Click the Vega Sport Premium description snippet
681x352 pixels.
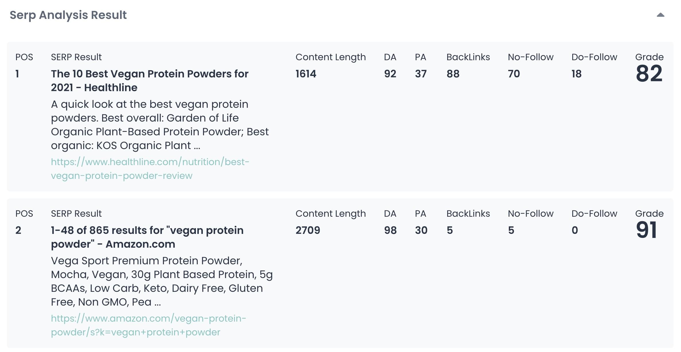tap(162, 281)
